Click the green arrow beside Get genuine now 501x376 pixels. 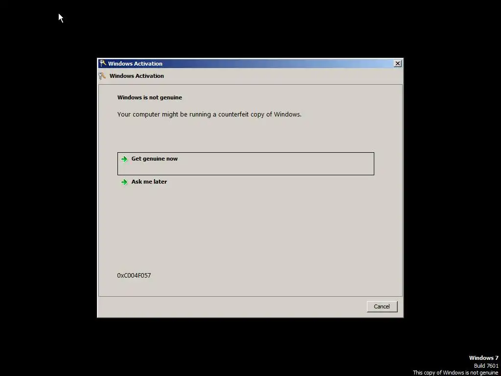click(x=124, y=159)
